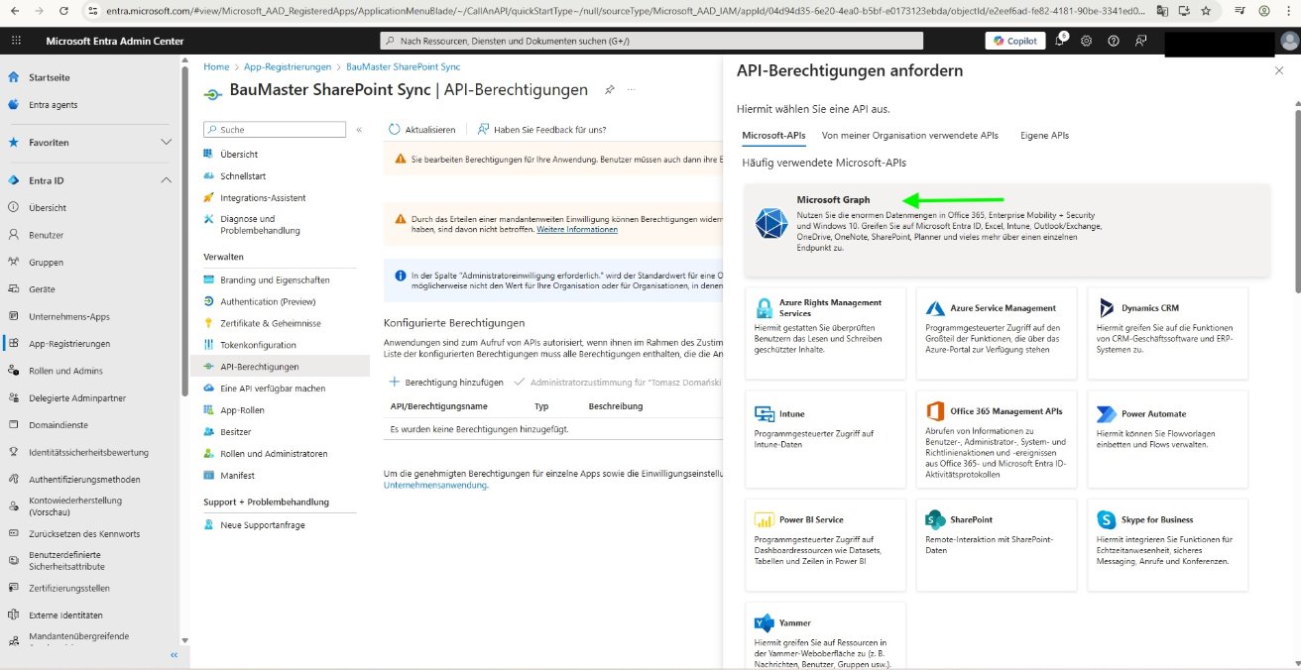Screen dimensions: 1301x670
Task: Open the notifications bell in the top bar
Action: pos(1060,40)
